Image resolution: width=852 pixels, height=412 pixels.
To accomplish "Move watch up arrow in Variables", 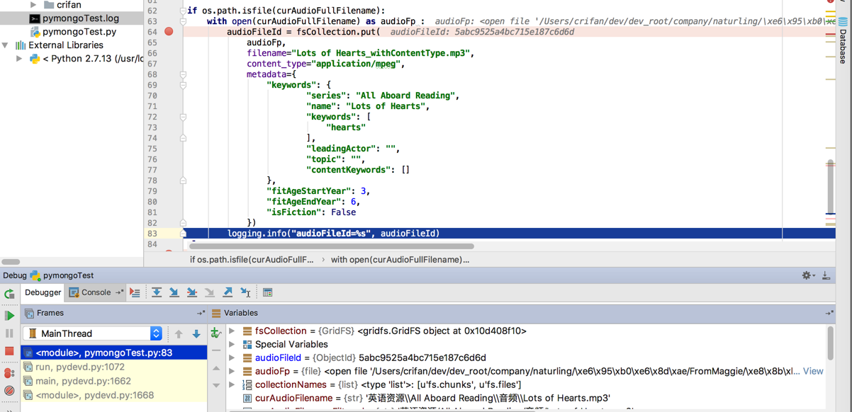I will [216, 368].
